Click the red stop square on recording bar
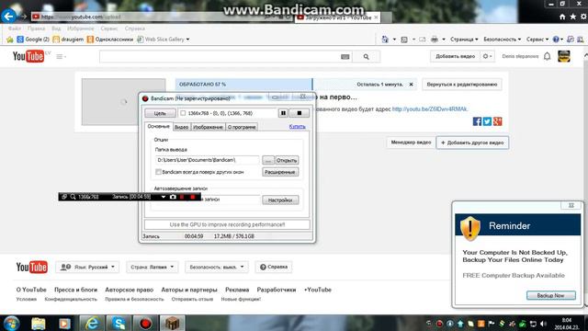Image resolution: width=588 pixels, height=331 pixels. (x=193, y=197)
